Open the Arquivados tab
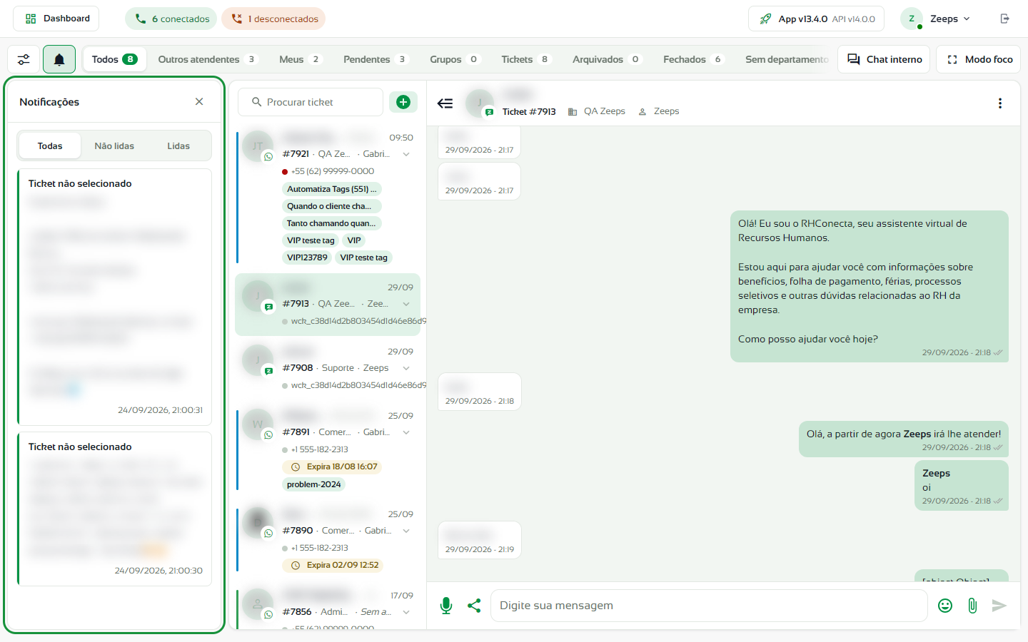The height and width of the screenshot is (642, 1028). [x=607, y=59]
